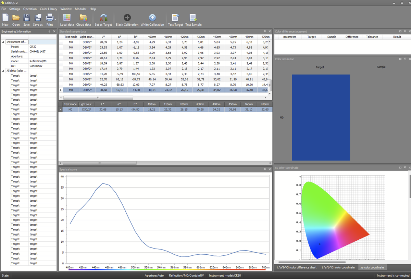Viewport: 411px width, 279px height.
Task: Select the L*a*b*Ch color coordinate tab
Action: coord(338,267)
